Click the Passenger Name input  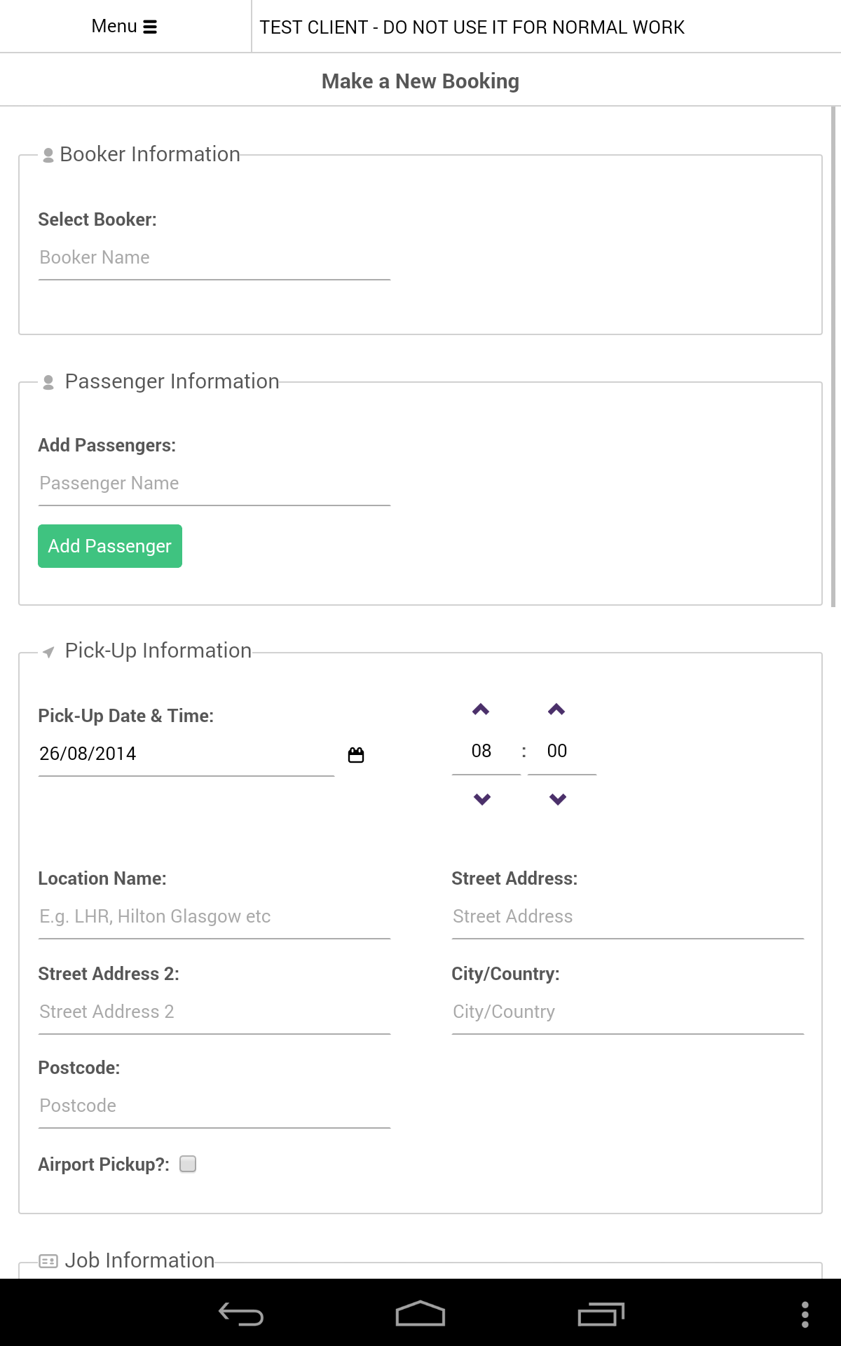tap(214, 484)
